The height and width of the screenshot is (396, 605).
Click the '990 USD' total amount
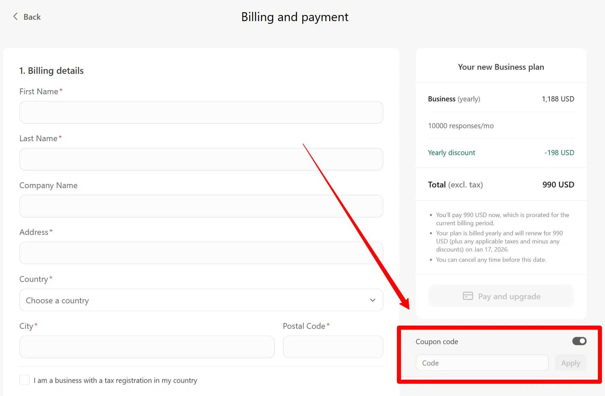[558, 185]
